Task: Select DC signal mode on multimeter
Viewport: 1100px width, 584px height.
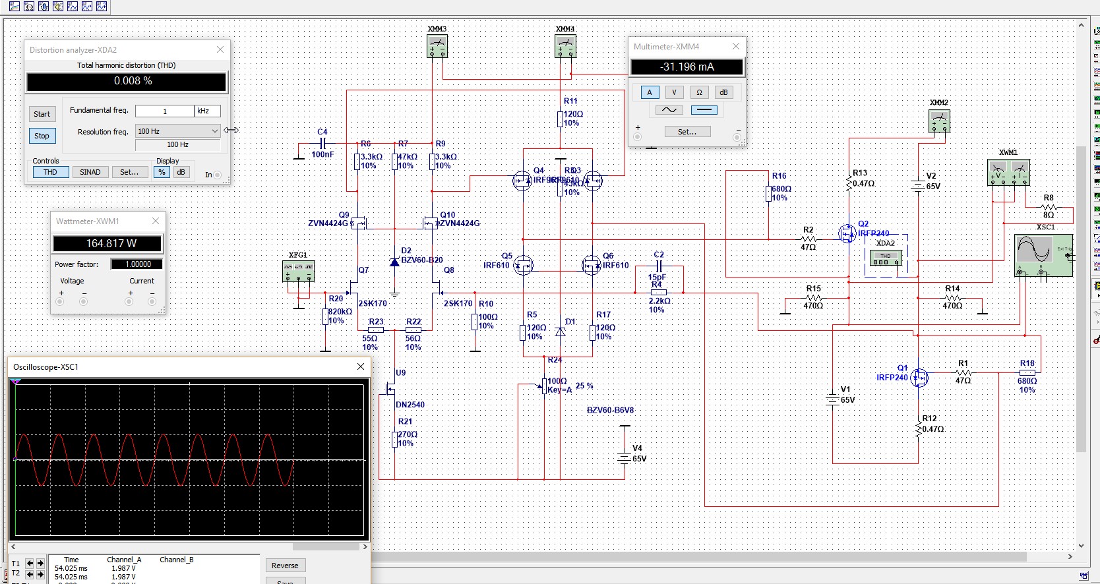Action: point(704,110)
